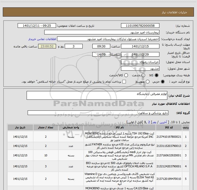The height and width of the screenshot is (190, 197).
Task: Select the کالا/خدمت radio button
Action: [126, 75]
